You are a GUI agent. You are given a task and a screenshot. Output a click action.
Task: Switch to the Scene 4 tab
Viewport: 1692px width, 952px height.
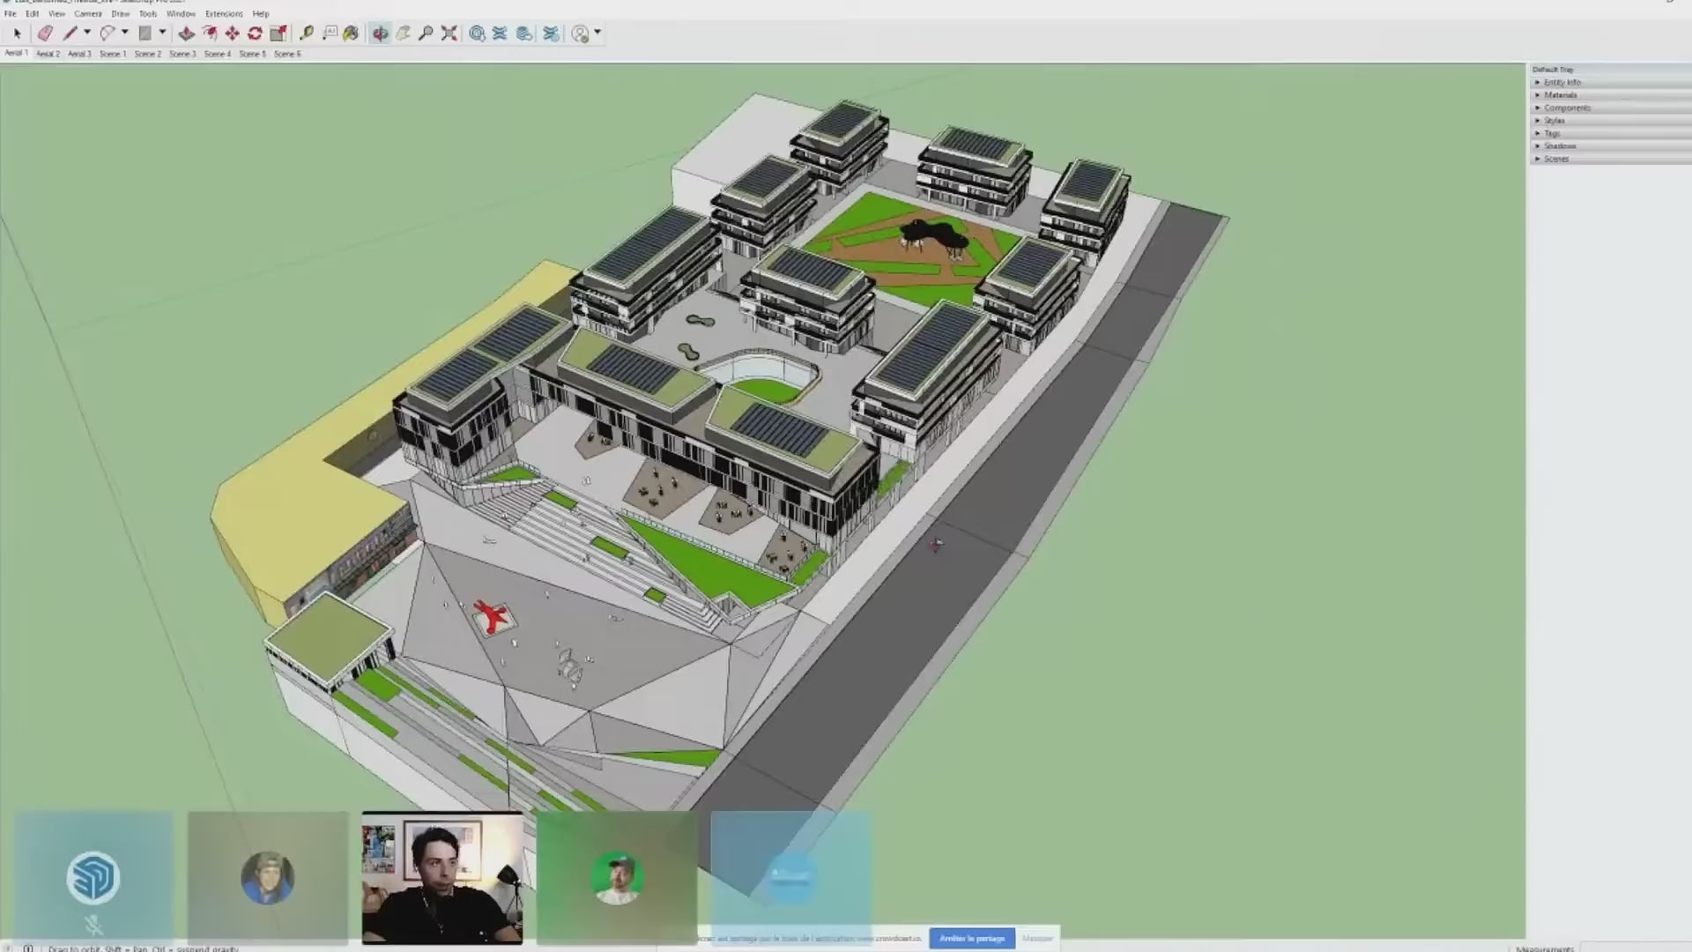click(x=218, y=54)
